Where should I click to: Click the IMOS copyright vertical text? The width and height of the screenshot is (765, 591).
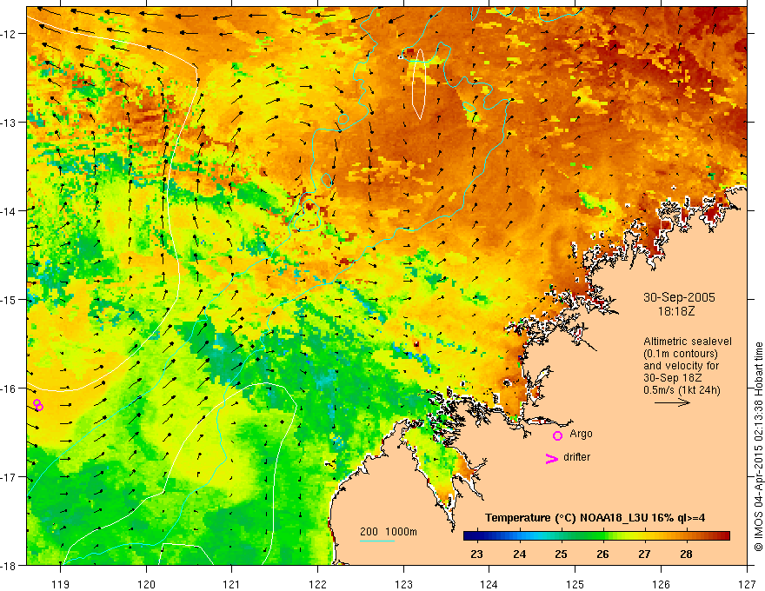(x=758, y=447)
